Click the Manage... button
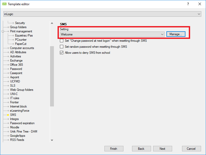Viewport: 206px width, 155px height. (176, 34)
